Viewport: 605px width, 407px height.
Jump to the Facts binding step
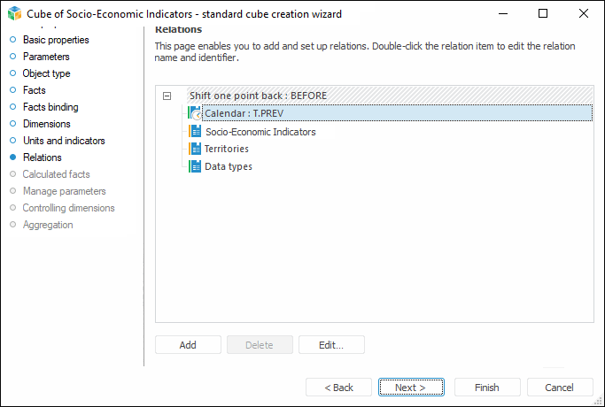50,107
